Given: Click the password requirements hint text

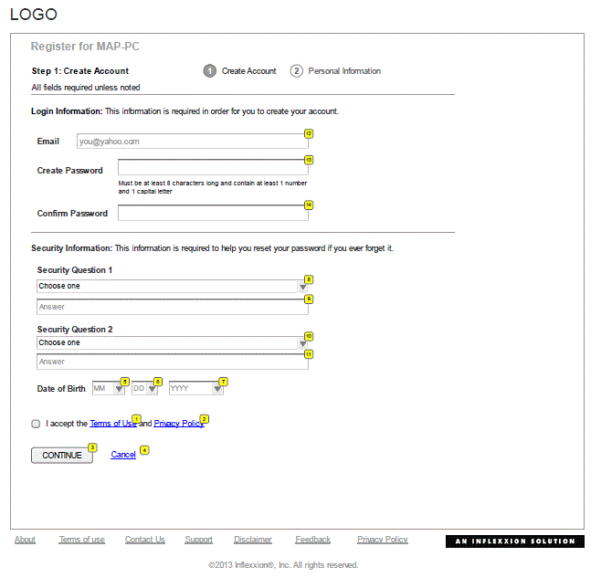Looking at the screenshot, I should 213,187.
